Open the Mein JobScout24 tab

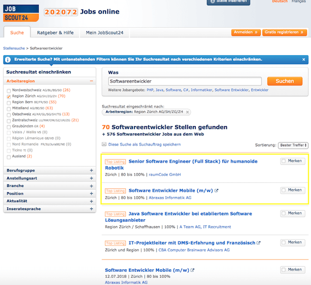104,33
